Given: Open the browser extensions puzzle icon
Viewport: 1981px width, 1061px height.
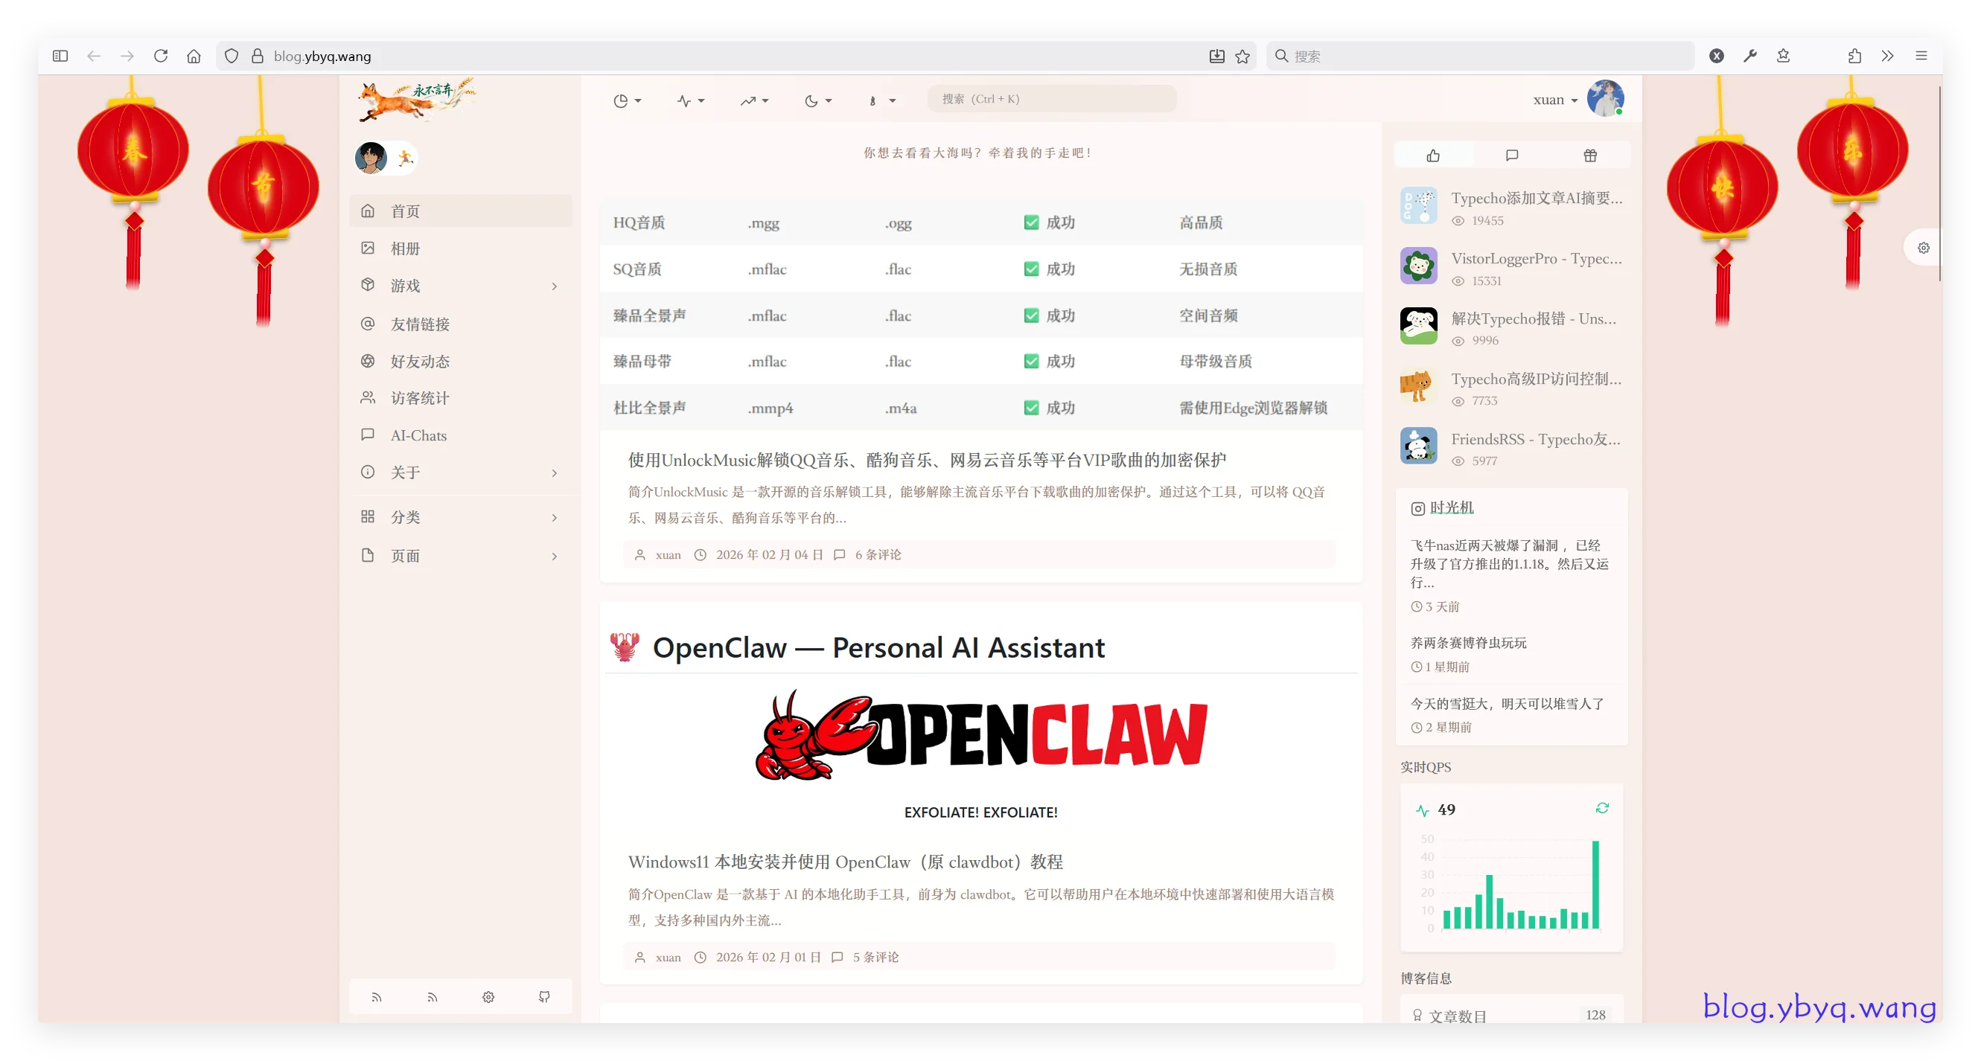Looking at the screenshot, I should (x=1854, y=56).
